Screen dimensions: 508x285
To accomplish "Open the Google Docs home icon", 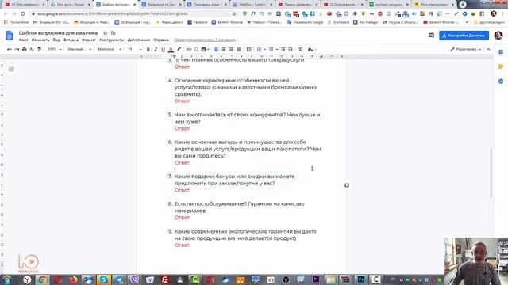I will pyautogui.click(x=10, y=36).
